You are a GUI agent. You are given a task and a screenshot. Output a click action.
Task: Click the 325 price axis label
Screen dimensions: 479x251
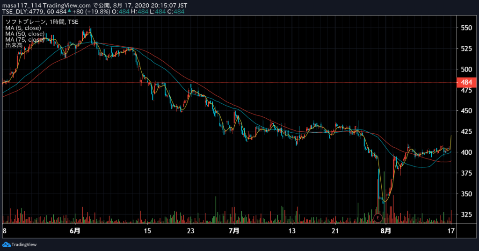pyautogui.click(x=466, y=215)
